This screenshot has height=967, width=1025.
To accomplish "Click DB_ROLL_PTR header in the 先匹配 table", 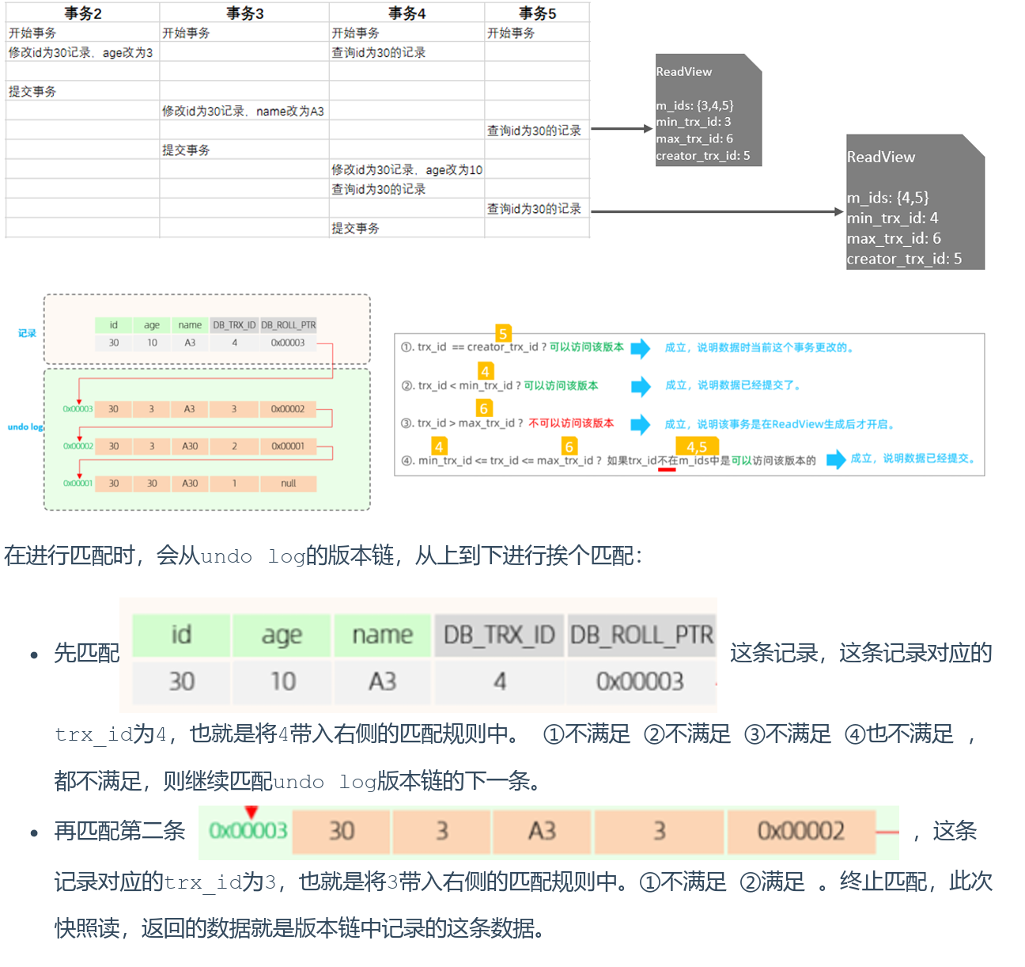I will click(641, 635).
